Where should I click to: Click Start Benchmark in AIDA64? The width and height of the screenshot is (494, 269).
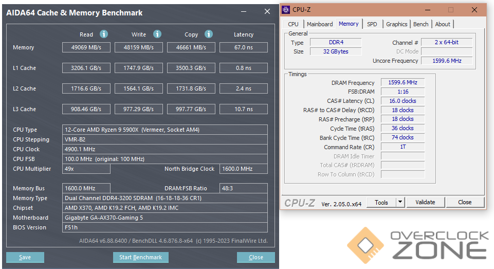[x=140, y=257]
